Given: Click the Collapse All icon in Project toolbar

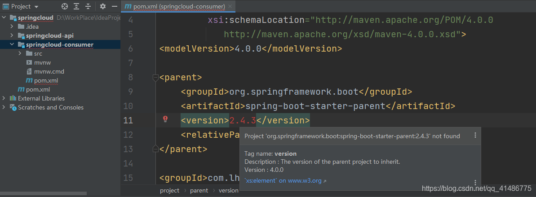Looking at the screenshot, I should (x=88, y=6).
